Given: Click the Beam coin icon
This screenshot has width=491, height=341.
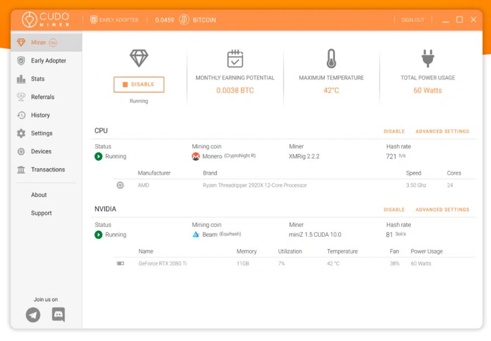Looking at the screenshot, I should [x=196, y=235].
